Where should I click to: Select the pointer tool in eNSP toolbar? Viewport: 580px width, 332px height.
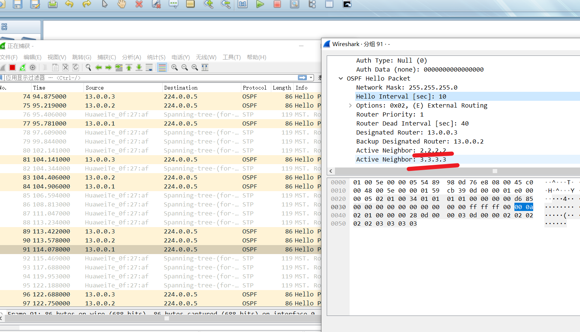[x=105, y=4]
